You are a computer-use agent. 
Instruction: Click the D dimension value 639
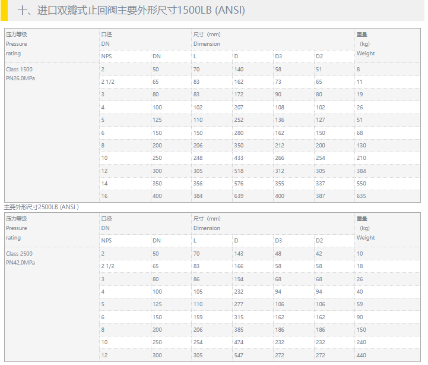point(239,196)
